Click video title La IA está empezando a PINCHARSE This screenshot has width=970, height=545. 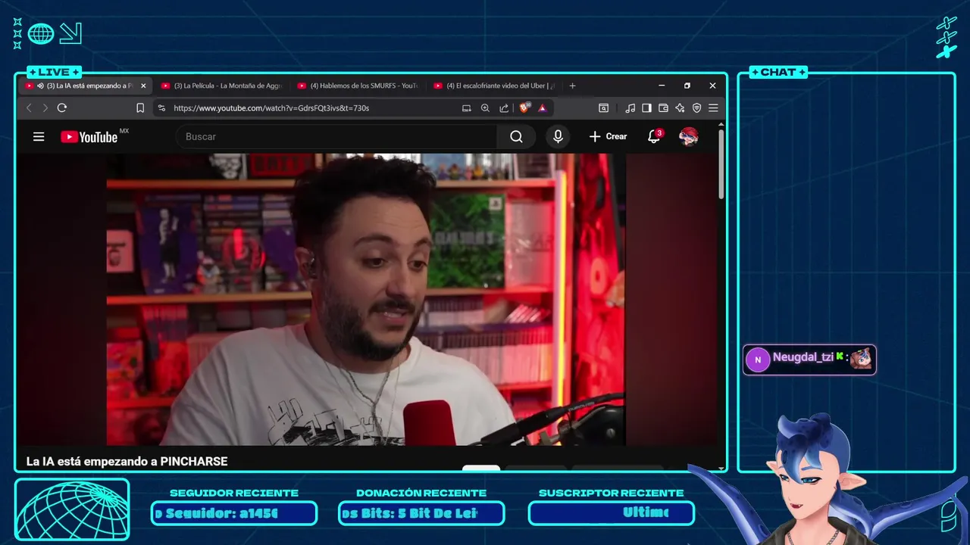point(127,461)
